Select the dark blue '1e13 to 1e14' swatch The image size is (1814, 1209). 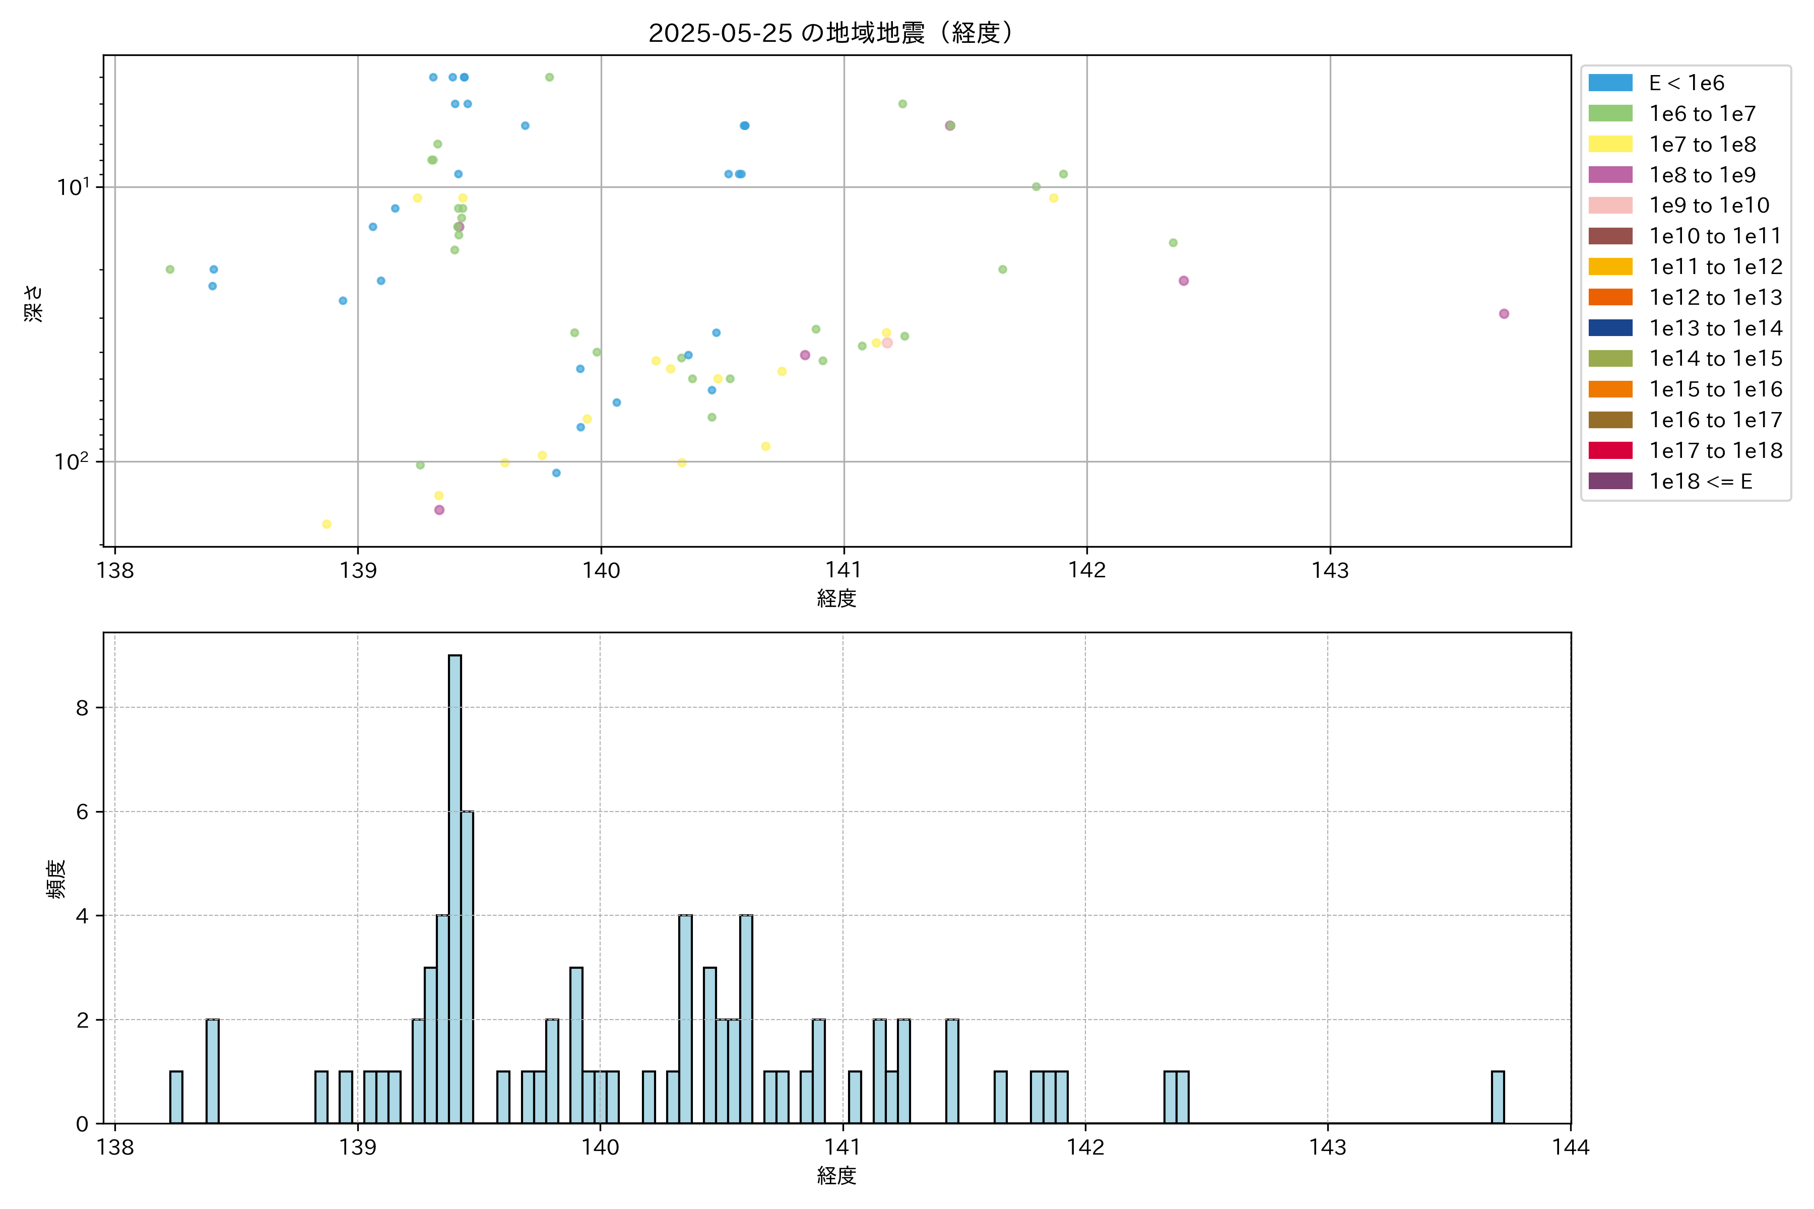pyautogui.click(x=1609, y=328)
